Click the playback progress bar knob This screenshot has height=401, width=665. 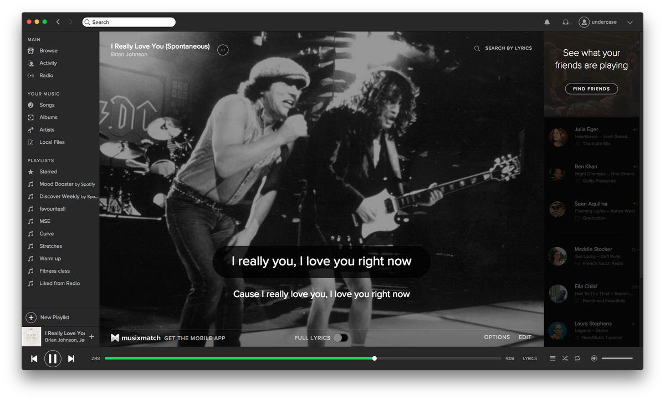[375, 358]
